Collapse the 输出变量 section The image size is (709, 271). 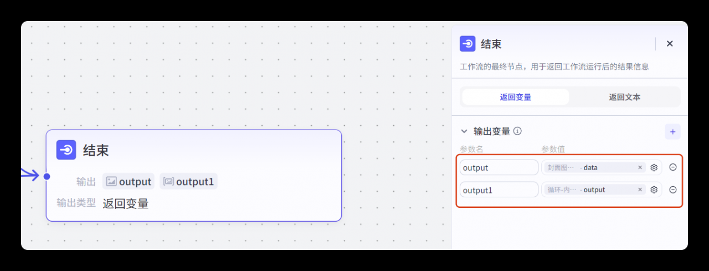pyautogui.click(x=464, y=131)
